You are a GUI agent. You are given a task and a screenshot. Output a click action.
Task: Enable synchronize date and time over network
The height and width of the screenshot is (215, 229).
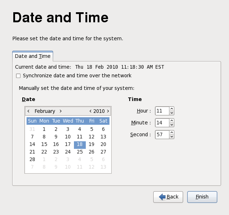pos(18,76)
